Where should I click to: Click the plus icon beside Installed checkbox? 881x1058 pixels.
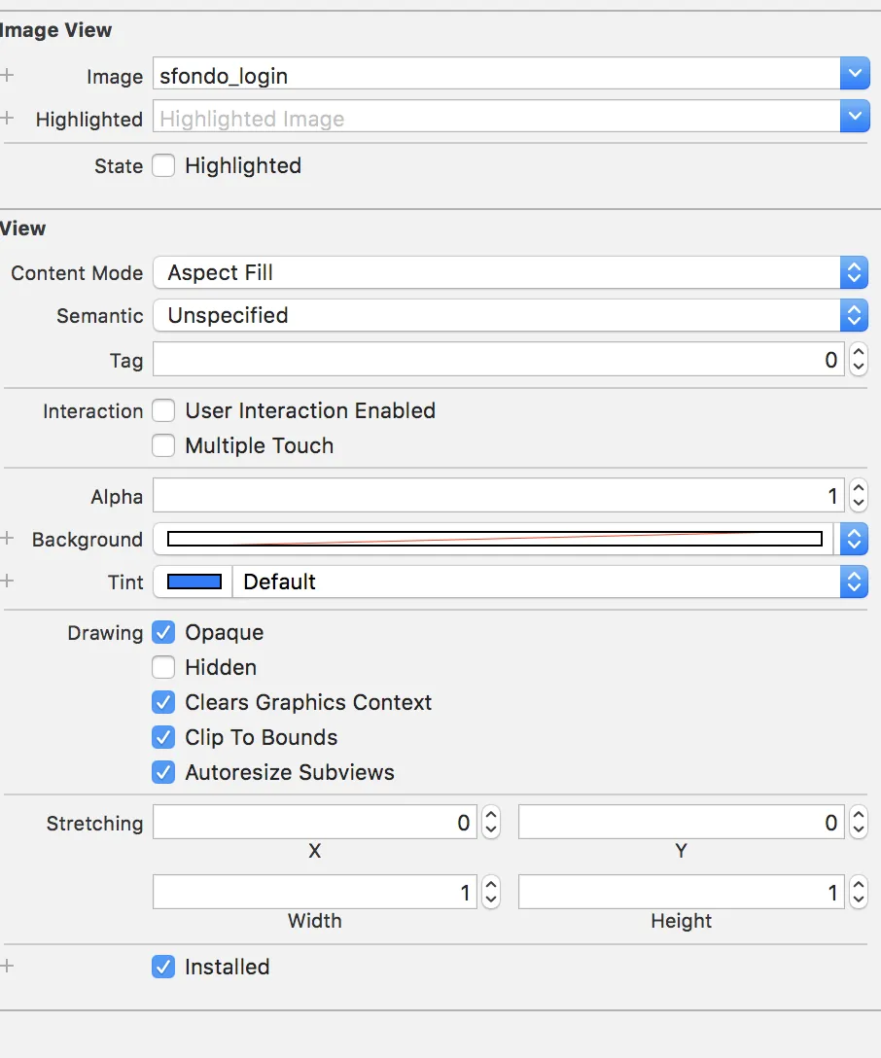tap(8, 966)
